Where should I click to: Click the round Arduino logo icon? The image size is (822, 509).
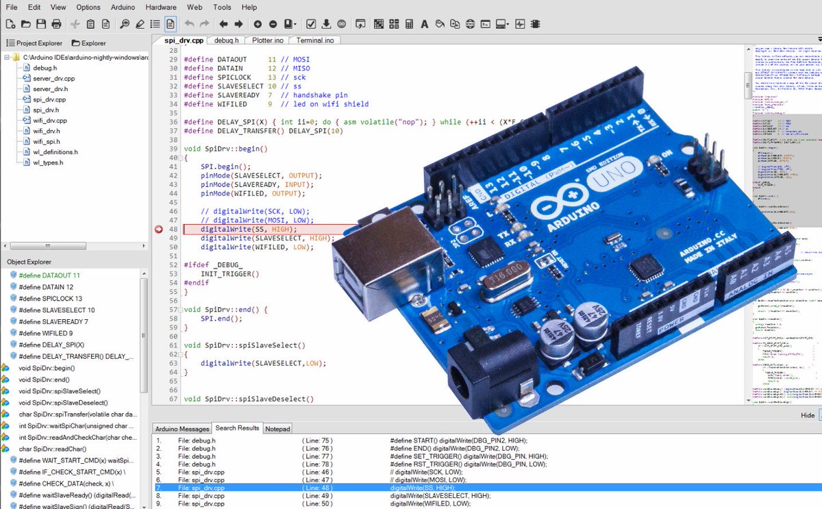pos(341,24)
